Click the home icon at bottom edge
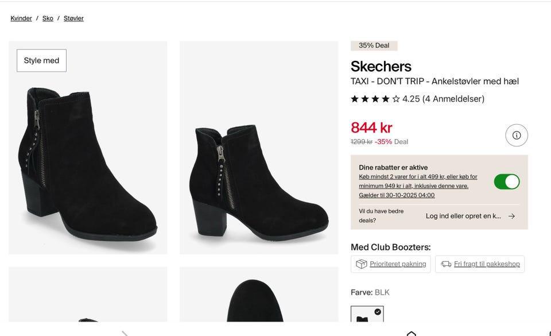 (x=411, y=333)
